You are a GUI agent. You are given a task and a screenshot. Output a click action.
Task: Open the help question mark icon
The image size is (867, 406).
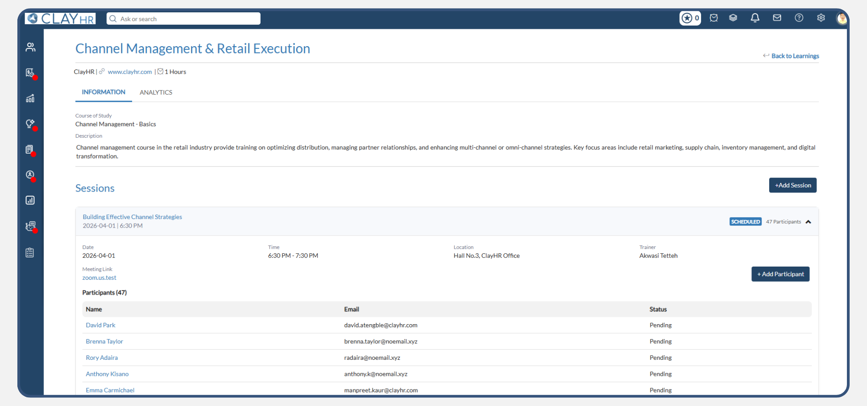[x=799, y=18]
